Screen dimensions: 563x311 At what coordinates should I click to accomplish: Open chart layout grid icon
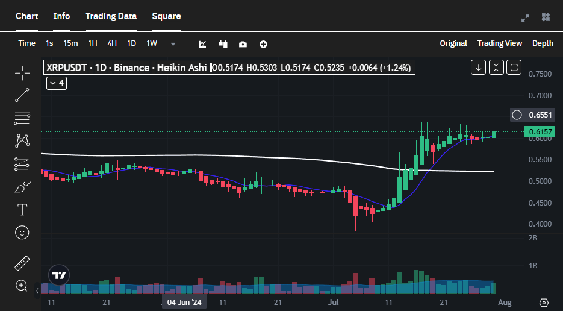point(546,17)
